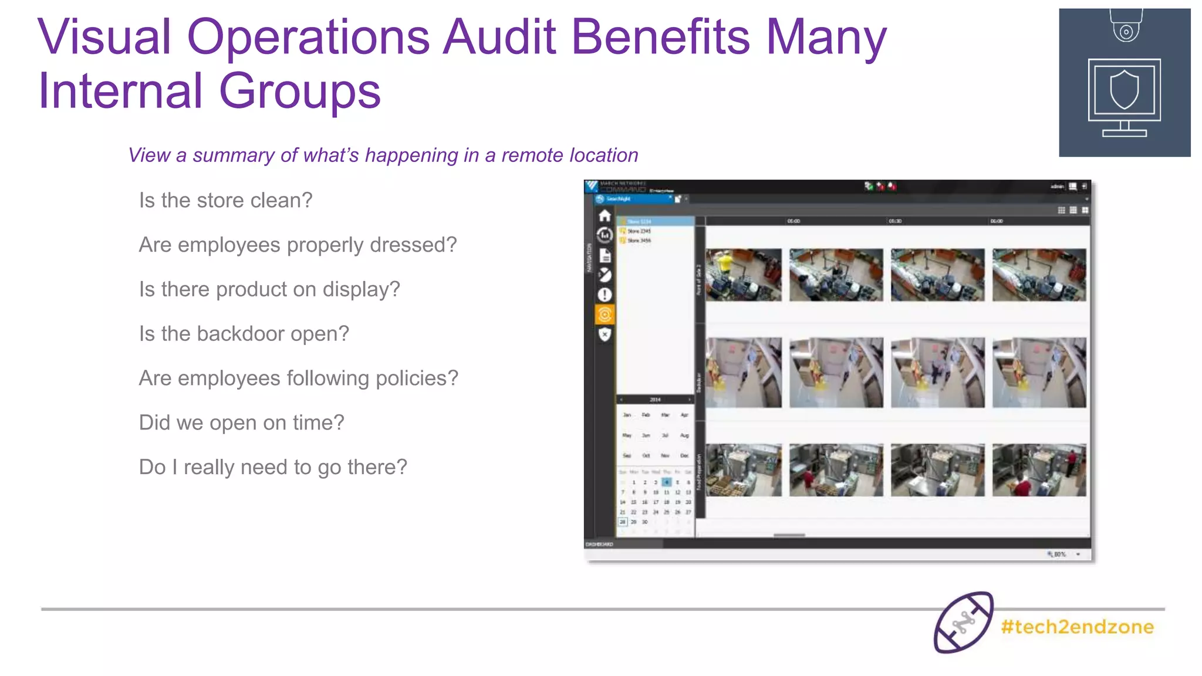
Task: Select Sep in the month picker
Action: point(627,455)
